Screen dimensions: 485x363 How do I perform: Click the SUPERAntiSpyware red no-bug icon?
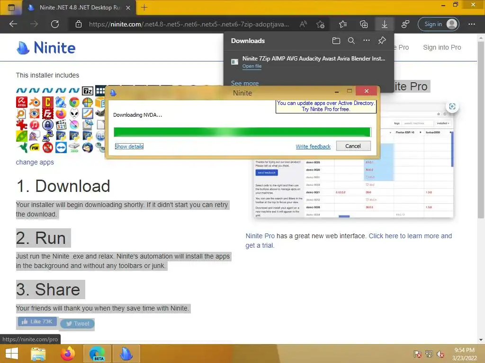[48, 147]
